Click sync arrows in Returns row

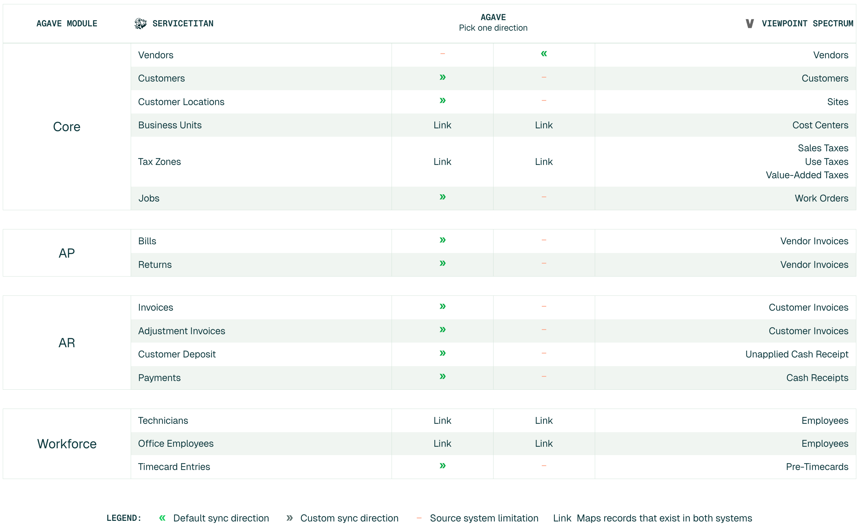pyautogui.click(x=442, y=264)
